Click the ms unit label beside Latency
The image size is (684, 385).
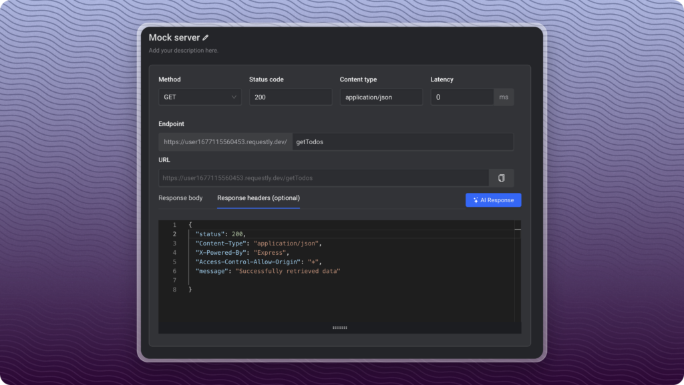click(x=504, y=97)
